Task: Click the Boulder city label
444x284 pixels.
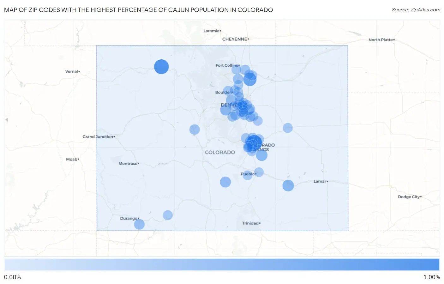Action: point(224,92)
